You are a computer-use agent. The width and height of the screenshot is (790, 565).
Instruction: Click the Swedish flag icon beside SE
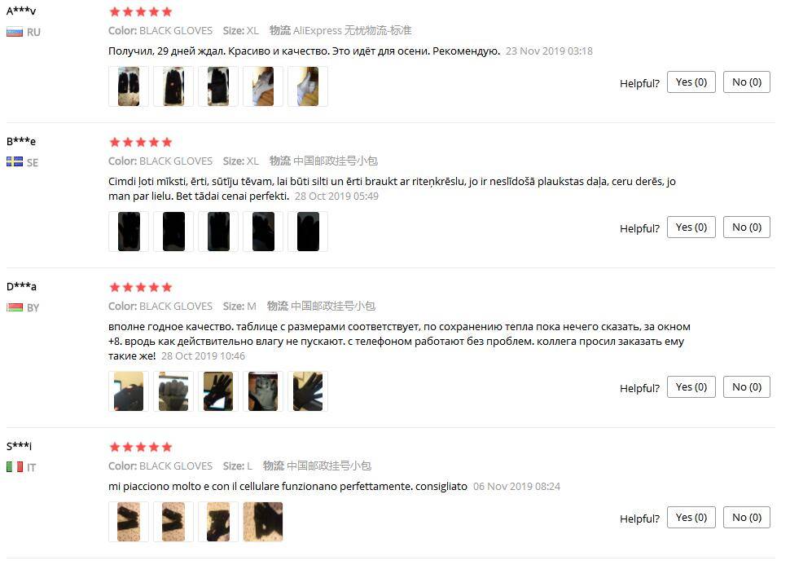(15, 162)
